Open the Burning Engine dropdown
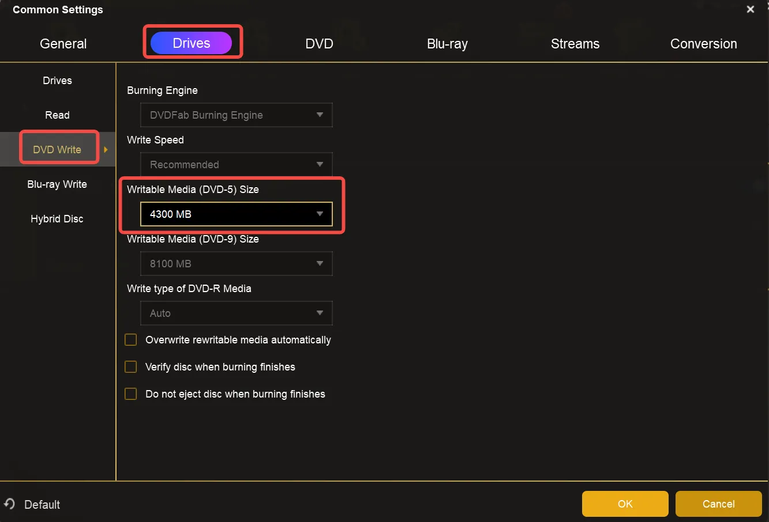769x522 pixels. tap(237, 115)
